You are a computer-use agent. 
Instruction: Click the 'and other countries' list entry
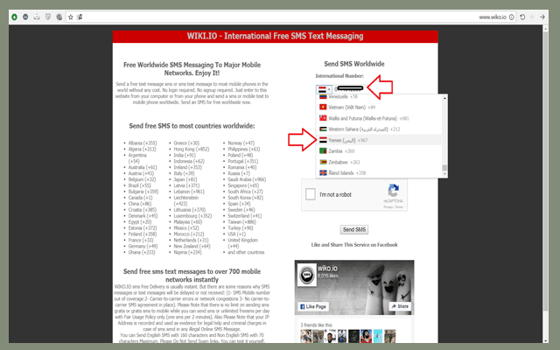coord(246,252)
